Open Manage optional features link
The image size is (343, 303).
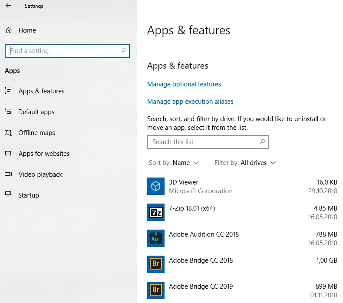[x=184, y=84]
